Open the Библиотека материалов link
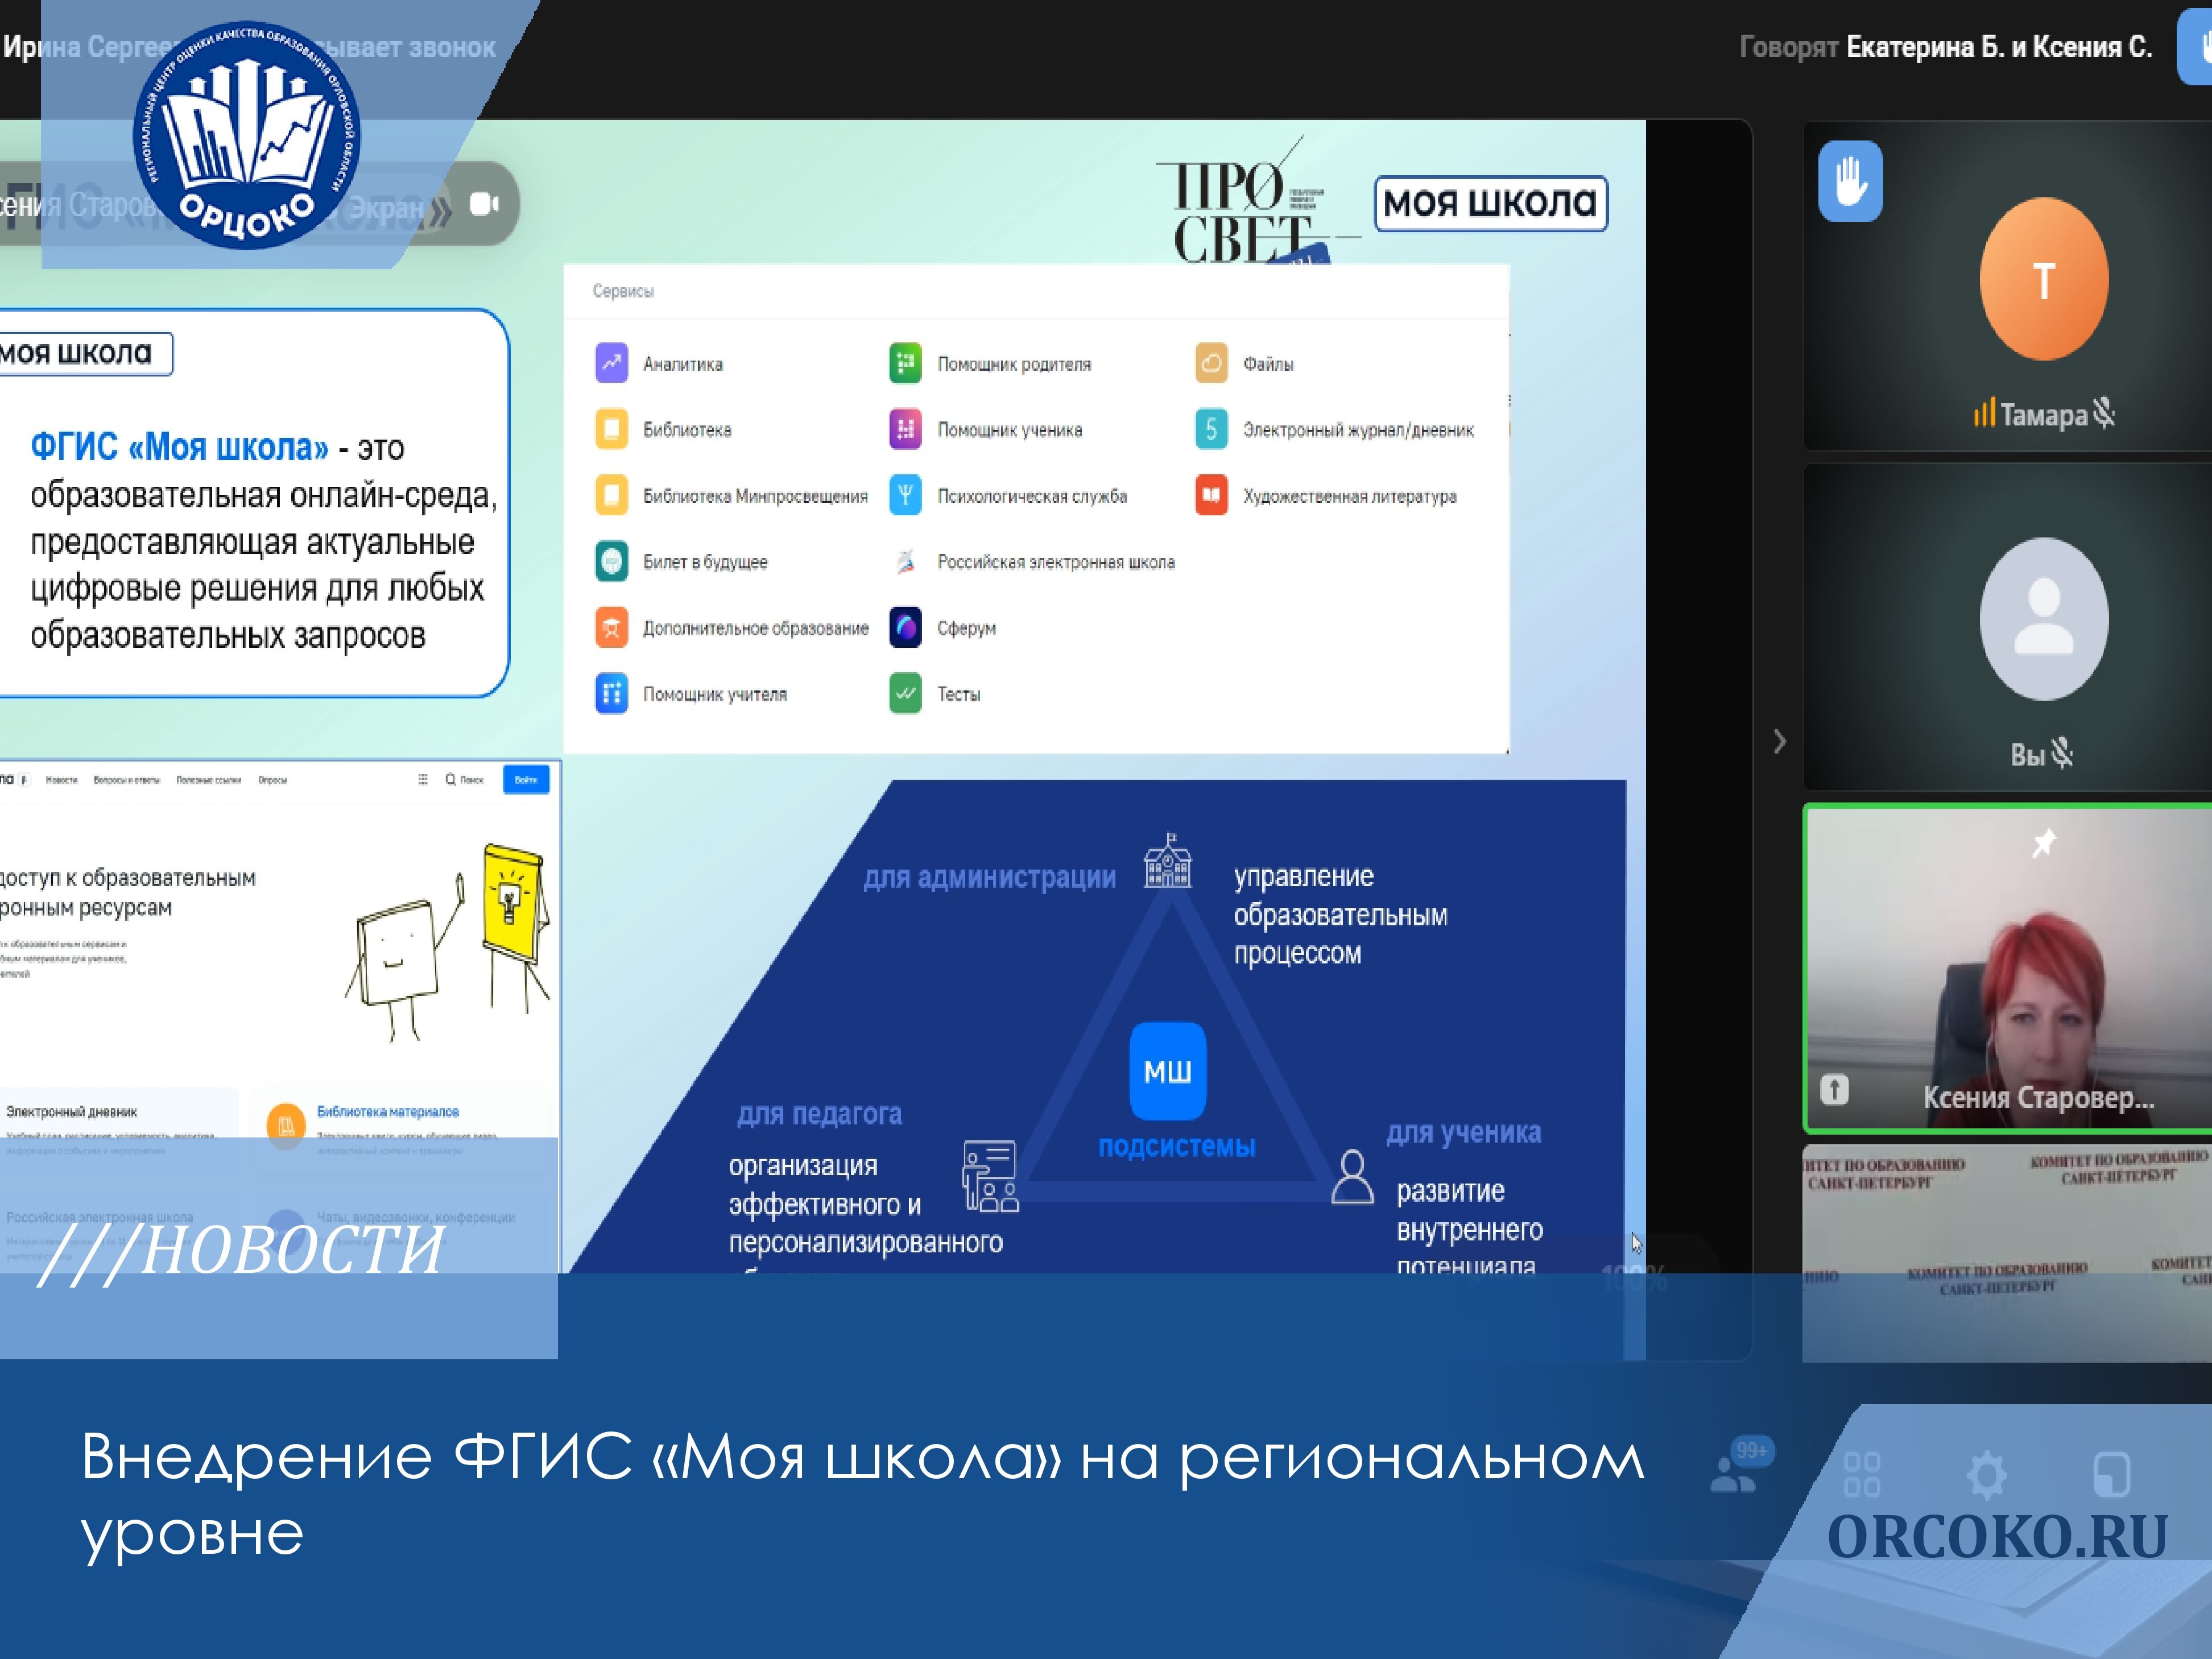The image size is (2212, 1659). point(387,1111)
